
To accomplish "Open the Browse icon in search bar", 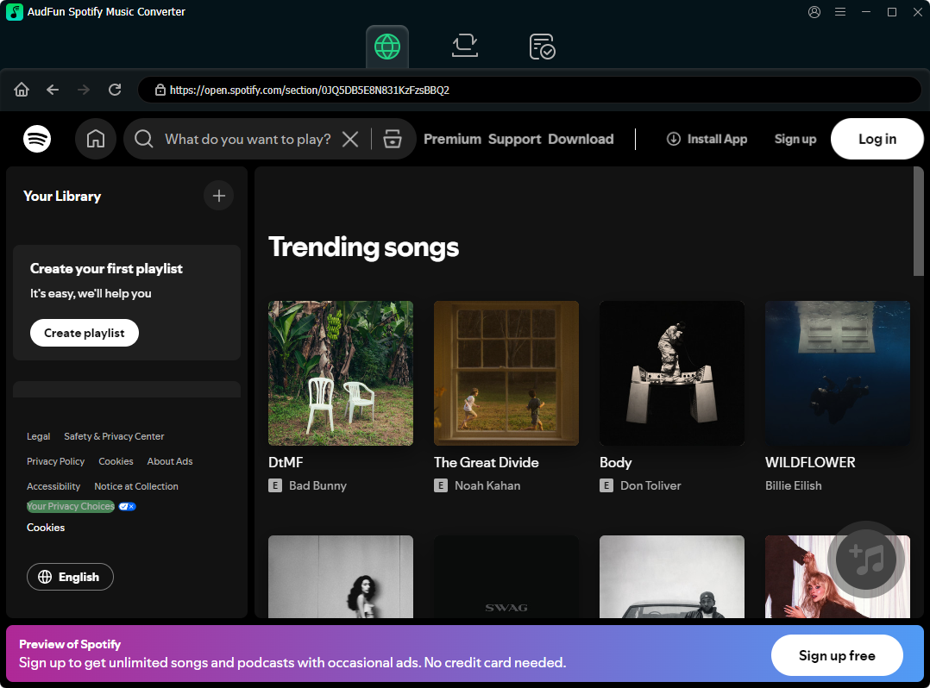I will click(x=393, y=139).
